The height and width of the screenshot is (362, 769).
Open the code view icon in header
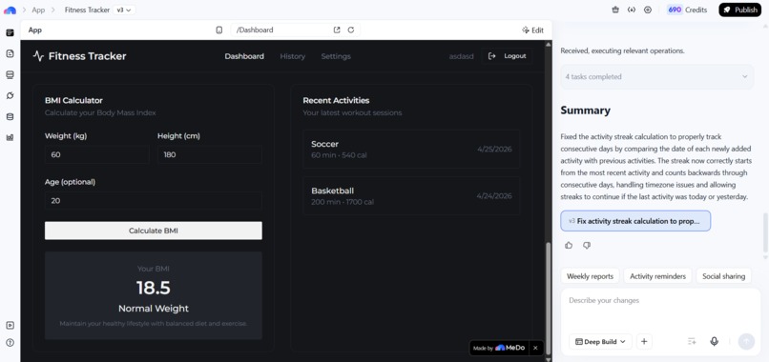coord(632,10)
